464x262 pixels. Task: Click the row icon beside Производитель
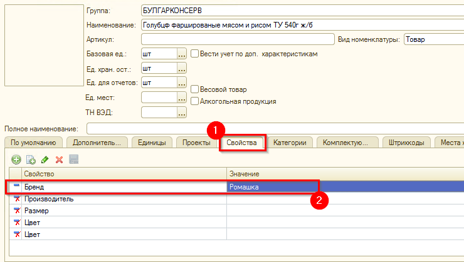point(17,199)
